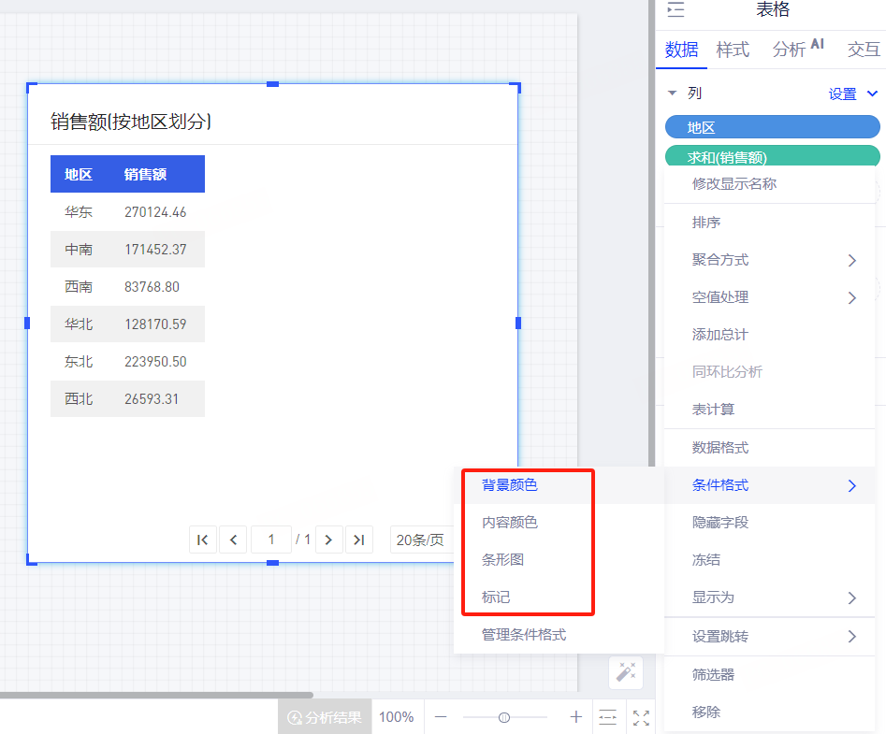Click the magic wand icon

pos(626,671)
